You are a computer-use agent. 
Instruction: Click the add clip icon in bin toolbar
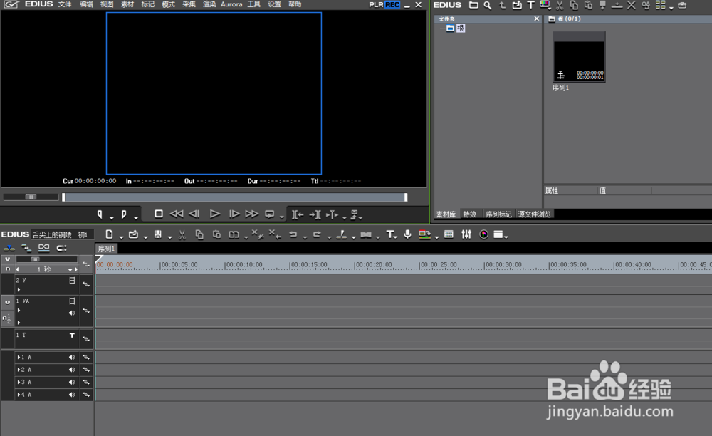click(x=517, y=5)
